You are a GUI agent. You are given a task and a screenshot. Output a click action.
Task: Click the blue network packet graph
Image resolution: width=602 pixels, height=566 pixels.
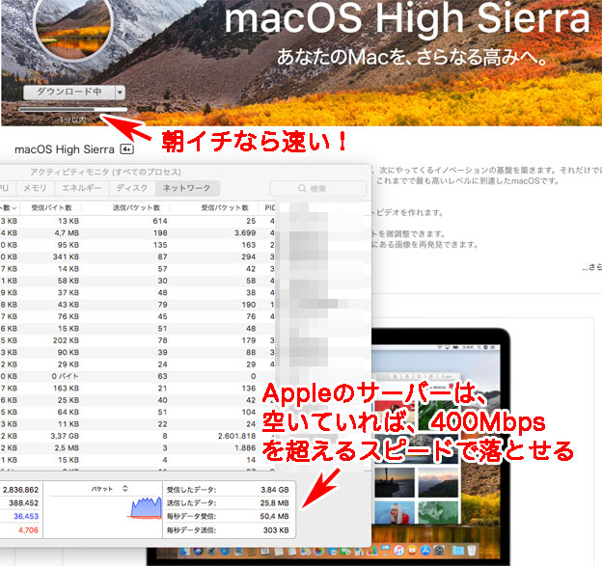(146, 508)
